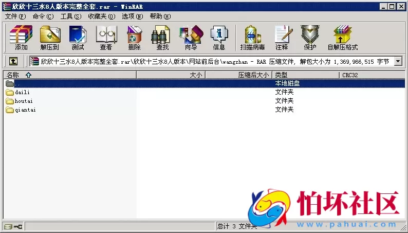Click the 扫描病毒 (Virus Scan) icon
408x233 pixels.
(252, 37)
